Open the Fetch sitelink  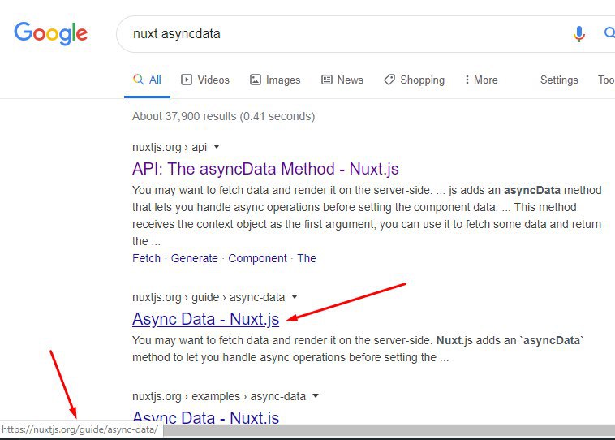click(x=146, y=258)
